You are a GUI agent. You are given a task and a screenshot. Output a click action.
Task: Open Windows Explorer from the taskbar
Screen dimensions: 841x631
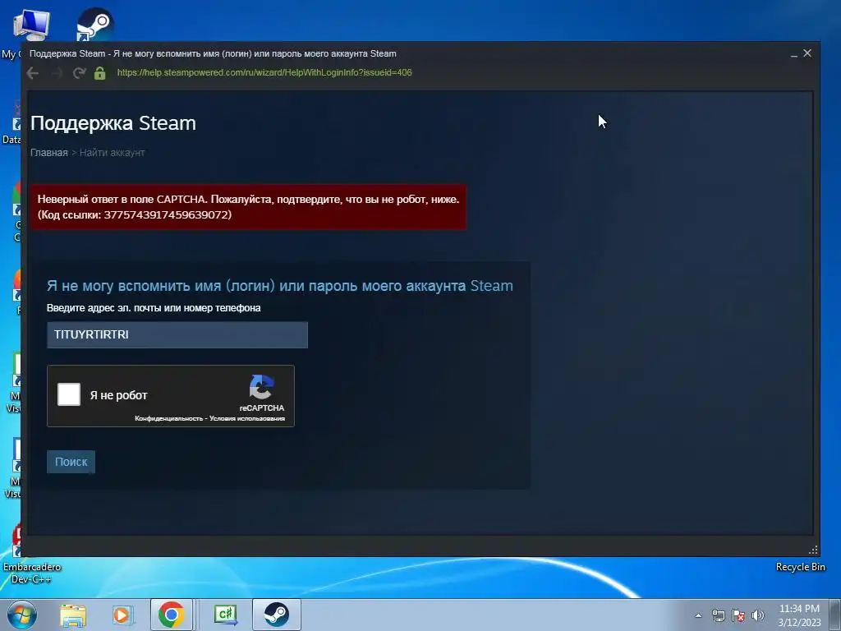click(73, 615)
